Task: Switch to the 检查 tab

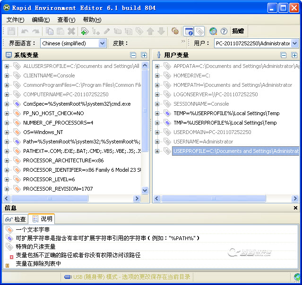Action: pyautogui.click(x=16, y=219)
